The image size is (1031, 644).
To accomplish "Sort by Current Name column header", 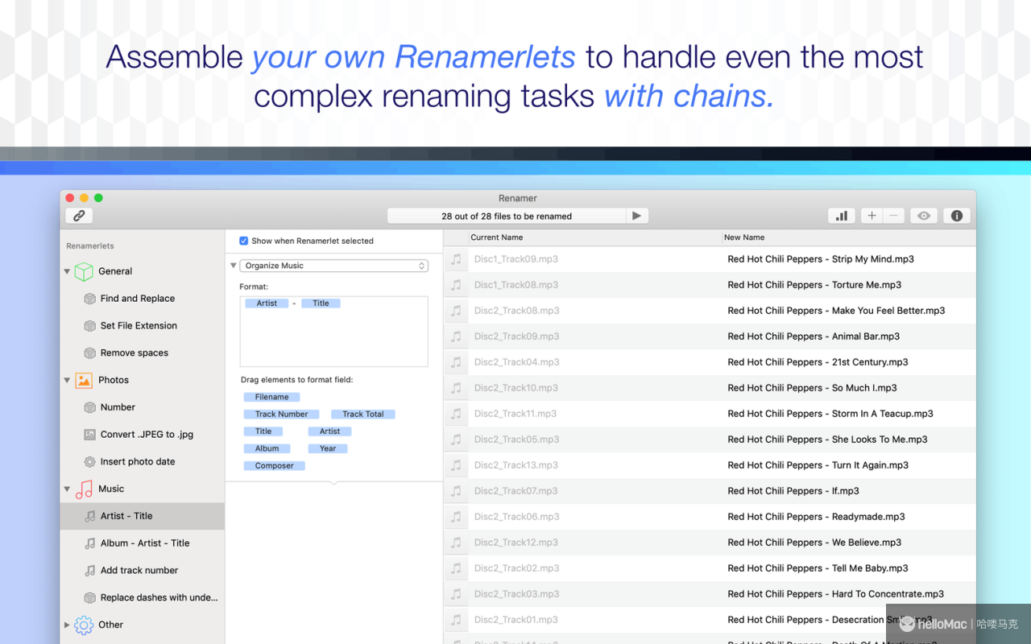I will coord(594,237).
